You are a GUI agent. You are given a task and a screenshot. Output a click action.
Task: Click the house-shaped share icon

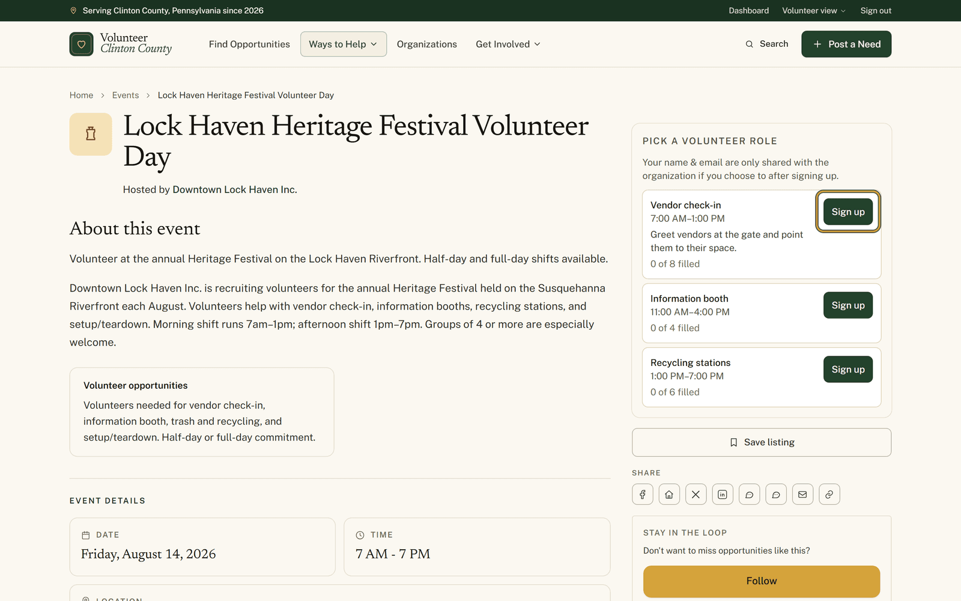point(669,495)
